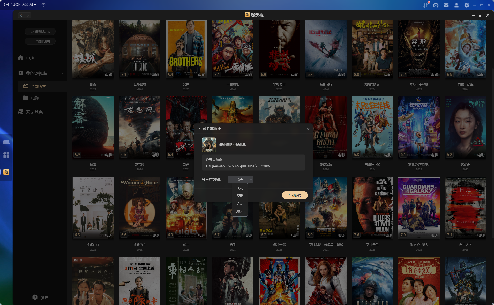Screen dimensions: 494x305
Task: Click 猩球崛起 thumbnail in share dialog
Action: [209, 145]
